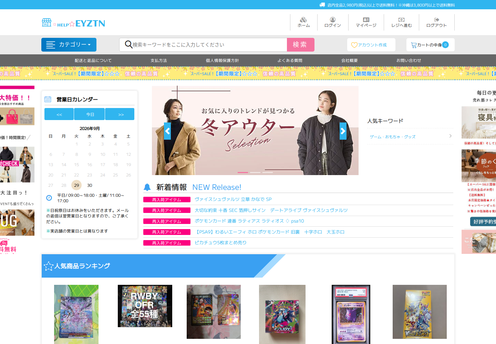The image size is (496, 344).
Task: Advance the banner carousel to next slide
Action: pos(343,131)
